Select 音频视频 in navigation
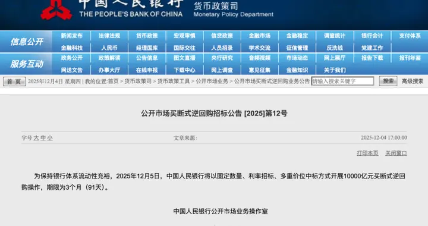Screen dimensions: 428x226 click(260, 58)
